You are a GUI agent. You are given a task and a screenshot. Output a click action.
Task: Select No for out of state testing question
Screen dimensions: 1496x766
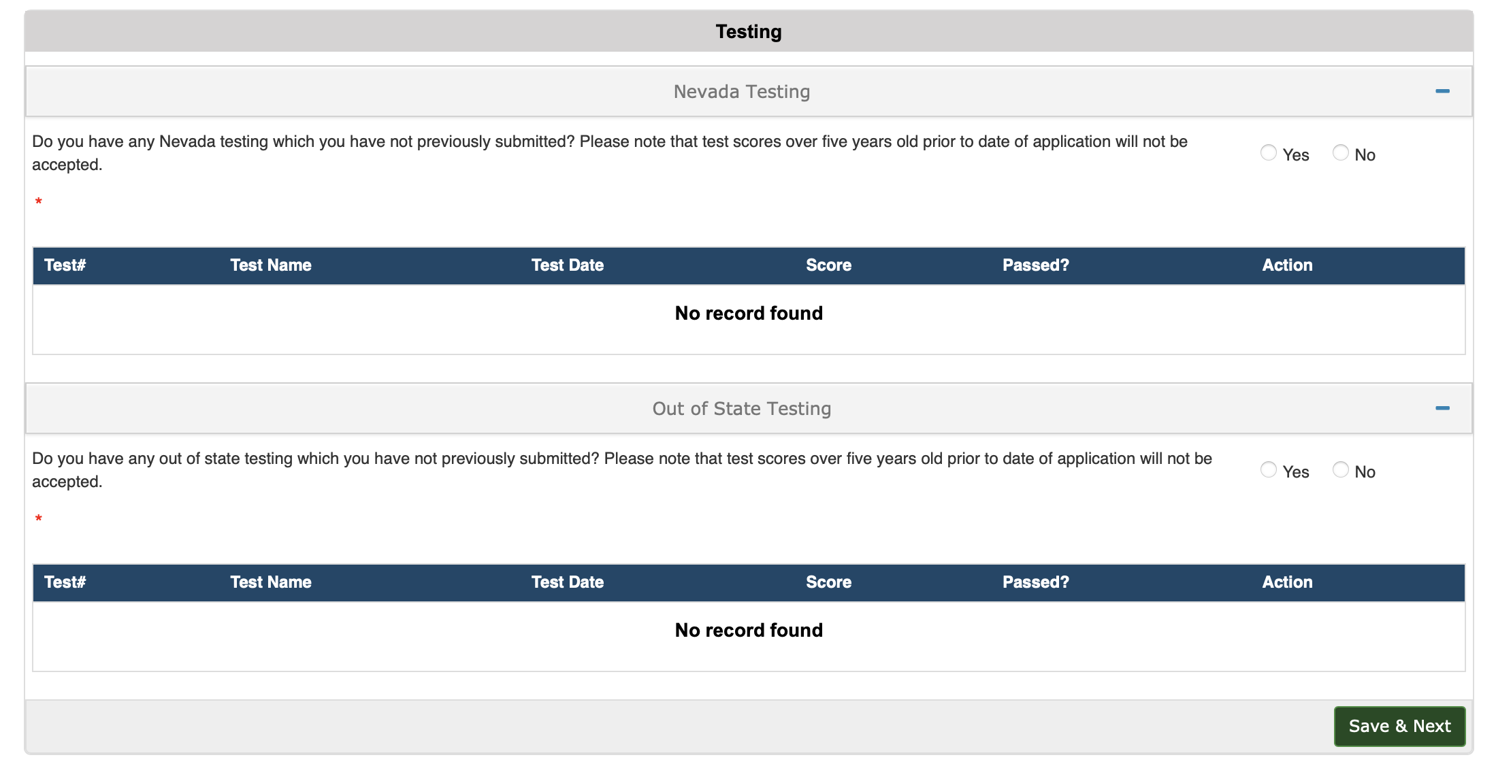(1341, 470)
